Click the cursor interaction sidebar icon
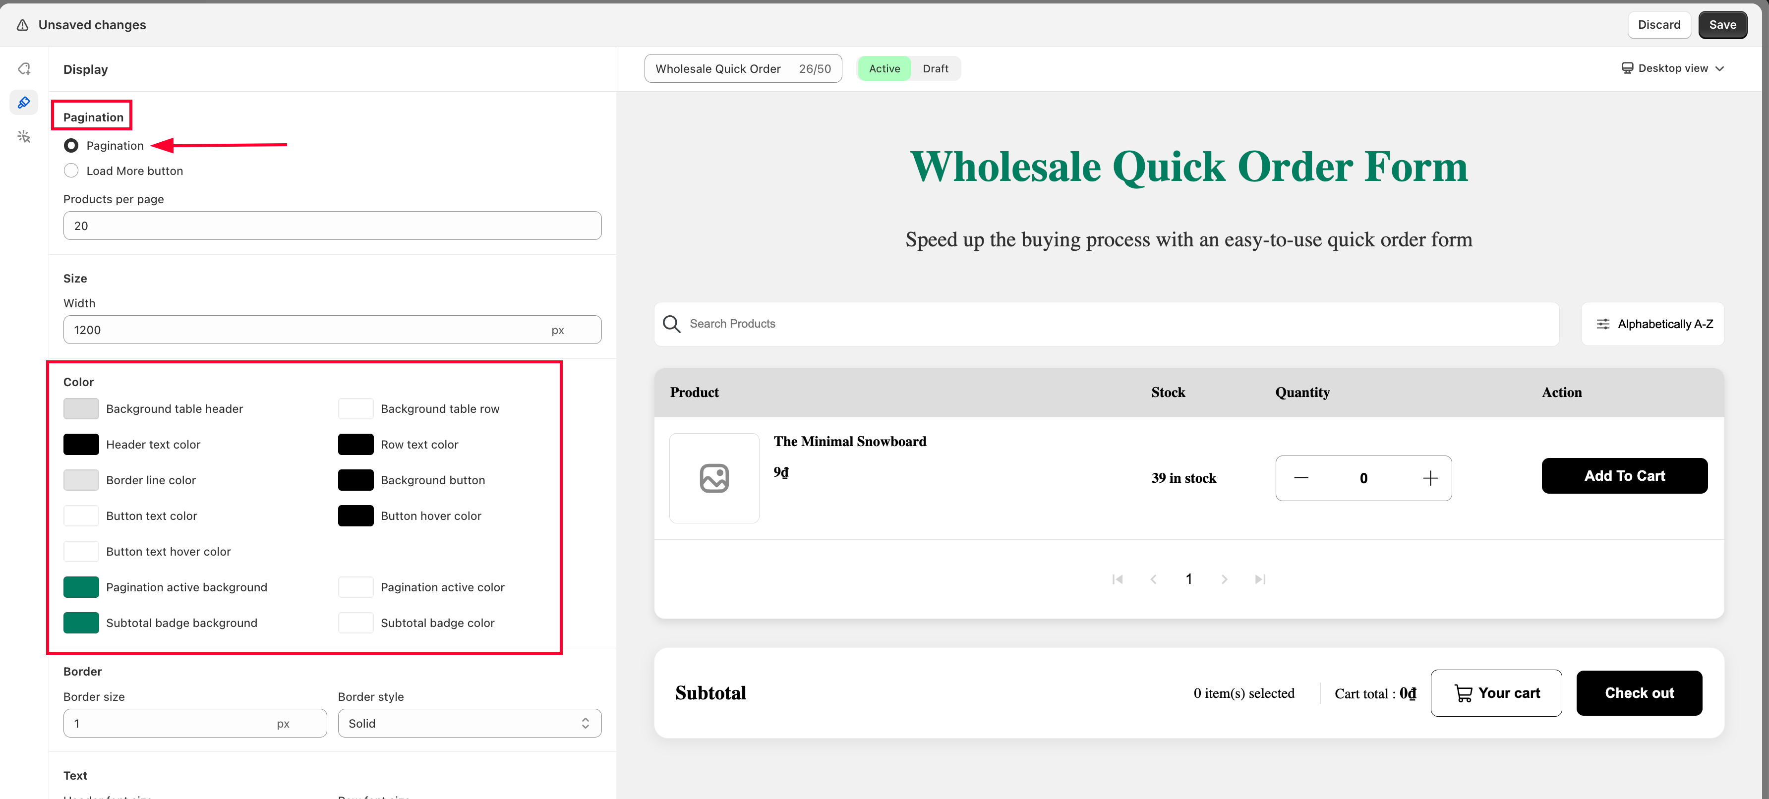This screenshot has height=799, width=1769. click(24, 137)
